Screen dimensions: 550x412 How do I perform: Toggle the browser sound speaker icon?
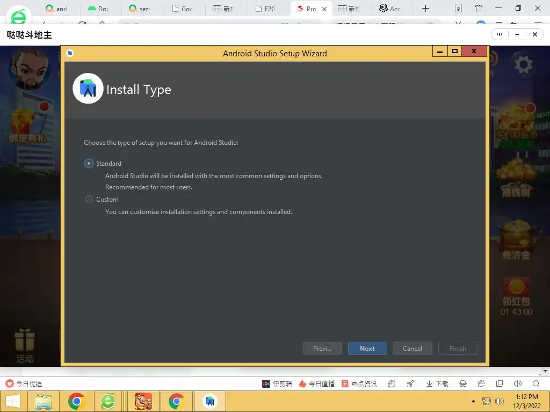pos(517,384)
